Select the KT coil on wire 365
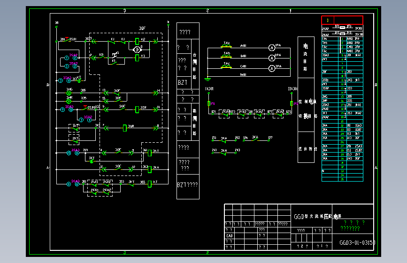 click(x=149, y=184)
